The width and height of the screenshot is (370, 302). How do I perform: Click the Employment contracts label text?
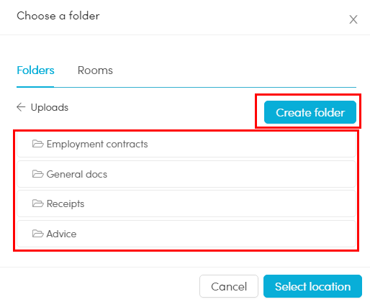(x=97, y=144)
